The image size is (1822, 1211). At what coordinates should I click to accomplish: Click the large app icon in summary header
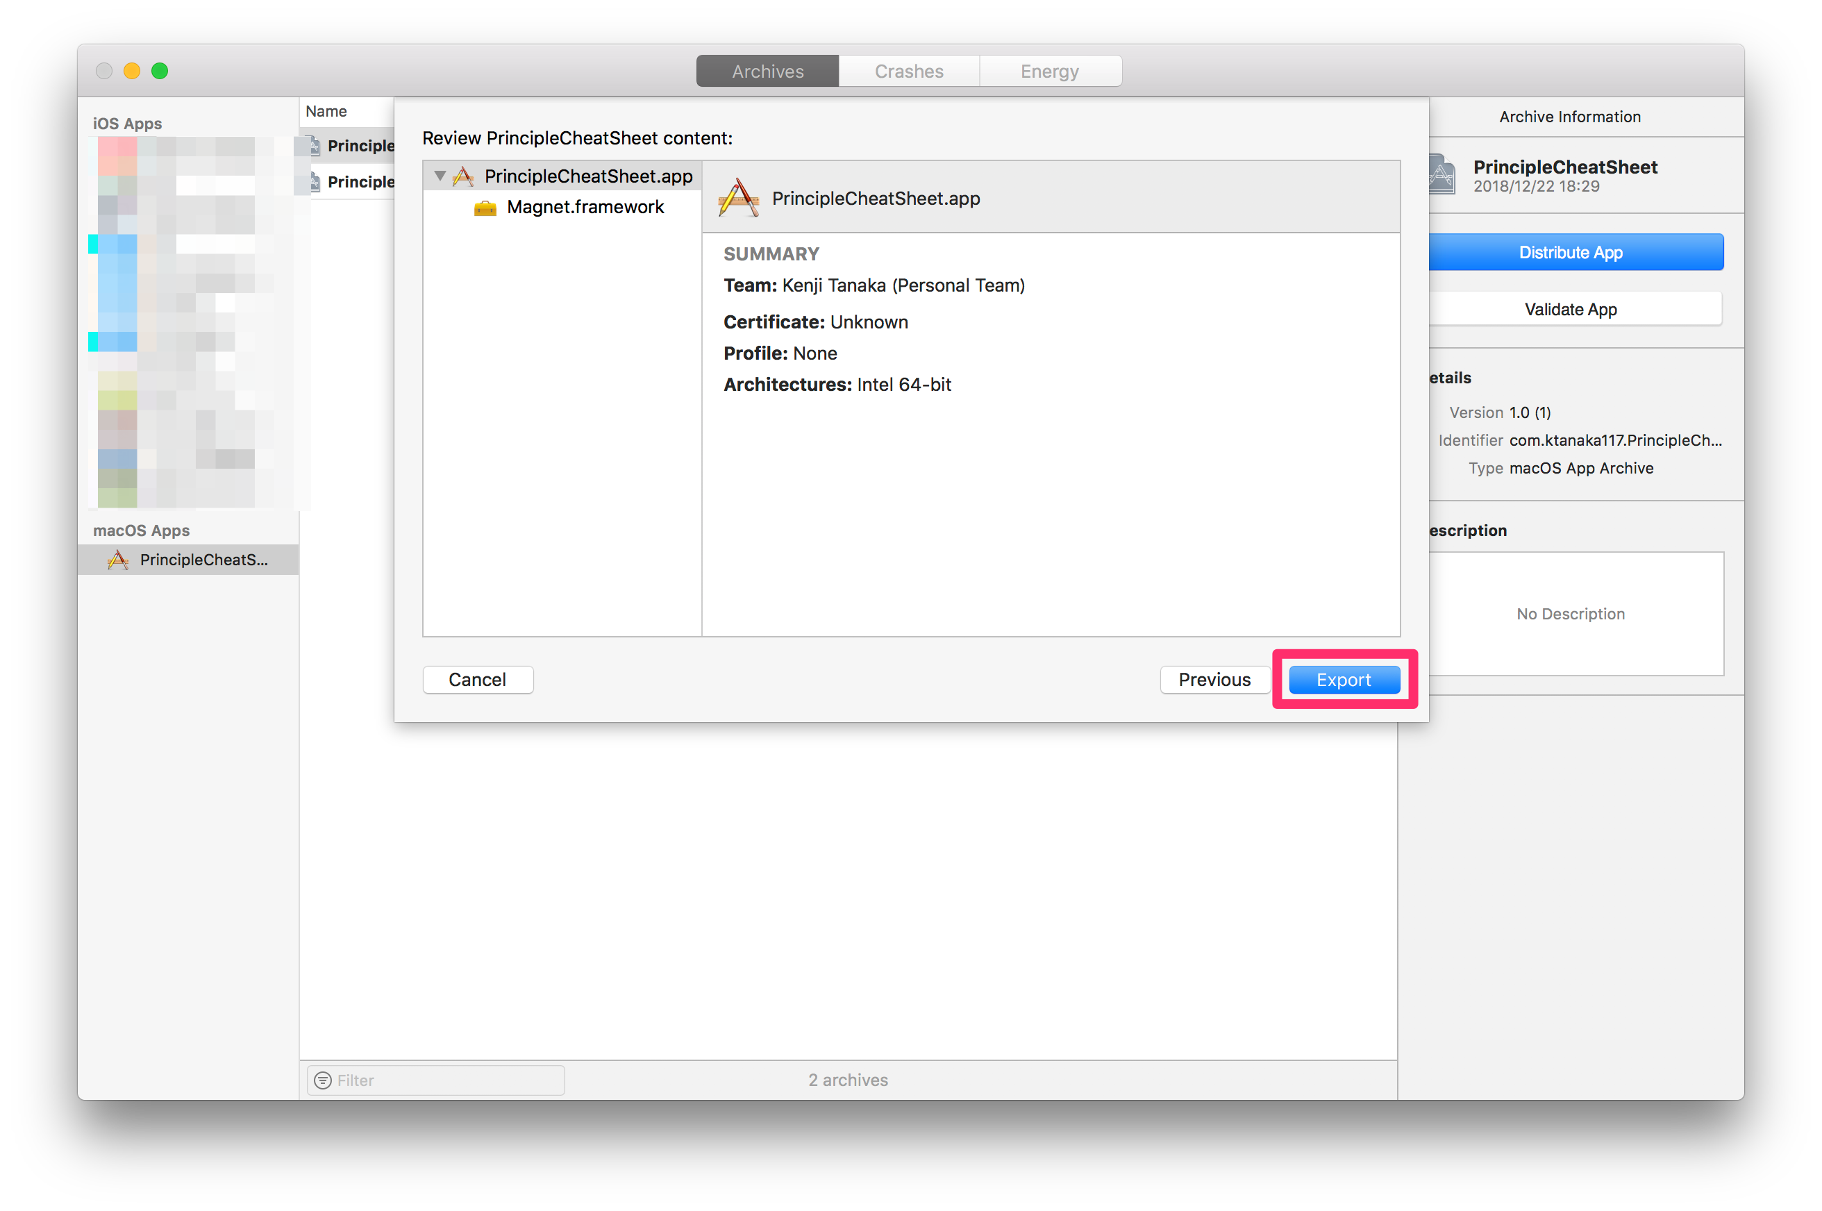coord(738,198)
